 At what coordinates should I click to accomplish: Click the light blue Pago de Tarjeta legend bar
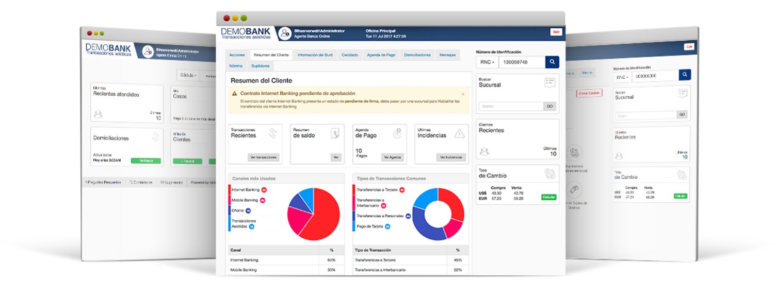pos(354,226)
